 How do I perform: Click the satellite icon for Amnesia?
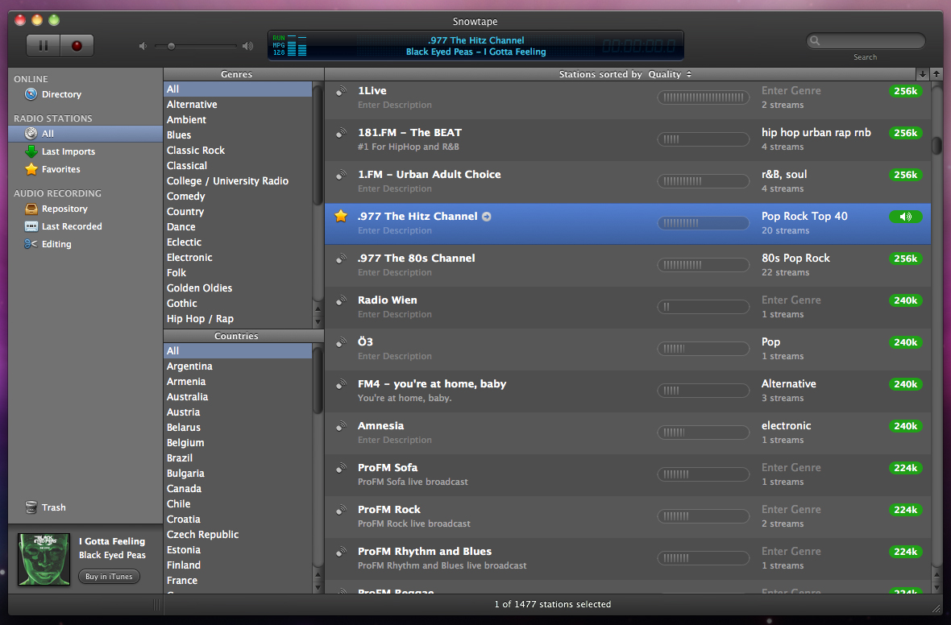[341, 425]
